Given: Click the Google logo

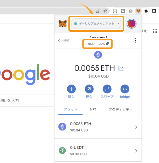Looking at the screenshot, I should tap(25, 75).
